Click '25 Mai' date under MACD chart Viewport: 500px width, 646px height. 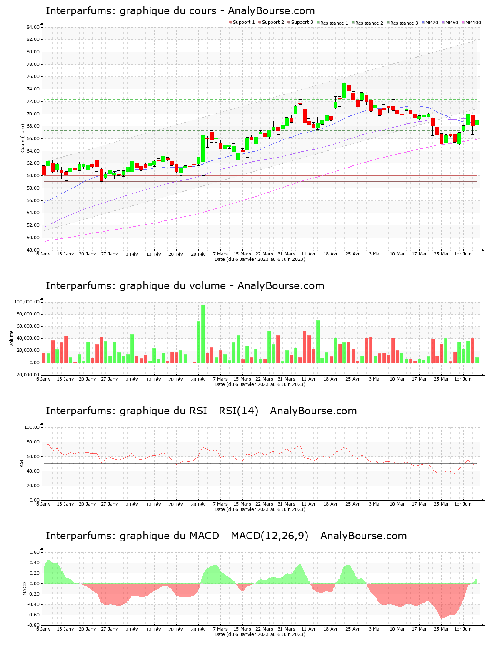[x=441, y=629]
